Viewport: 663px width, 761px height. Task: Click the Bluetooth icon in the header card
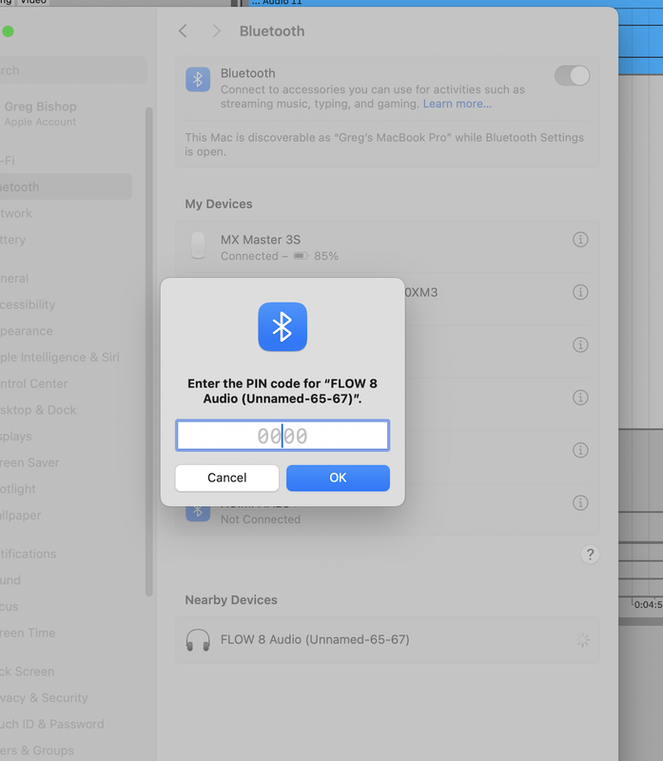[198, 79]
